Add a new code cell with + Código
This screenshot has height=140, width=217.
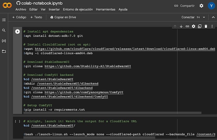point(19,17)
